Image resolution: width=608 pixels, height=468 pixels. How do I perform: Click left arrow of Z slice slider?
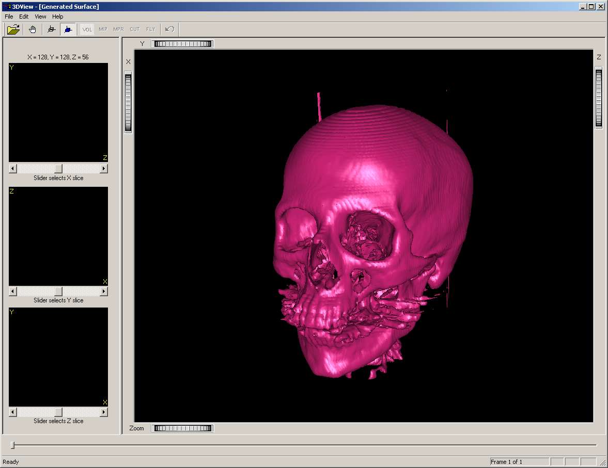(x=13, y=412)
